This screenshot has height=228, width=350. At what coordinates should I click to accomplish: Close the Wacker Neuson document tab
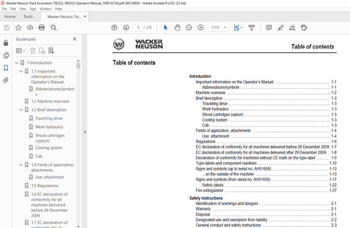tap(85, 16)
